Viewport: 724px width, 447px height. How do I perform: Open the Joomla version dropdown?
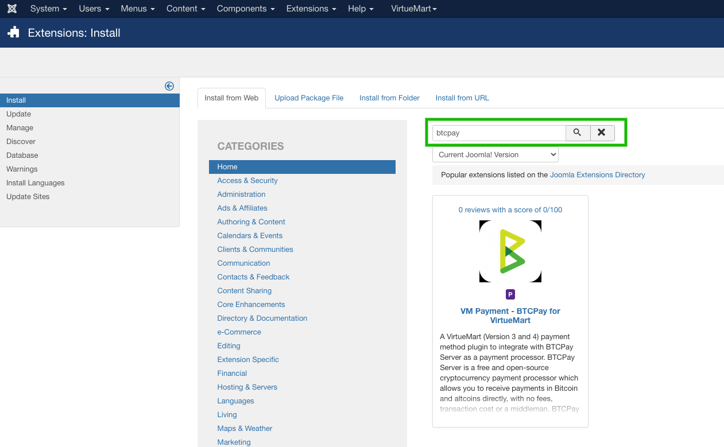(x=495, y=154)
